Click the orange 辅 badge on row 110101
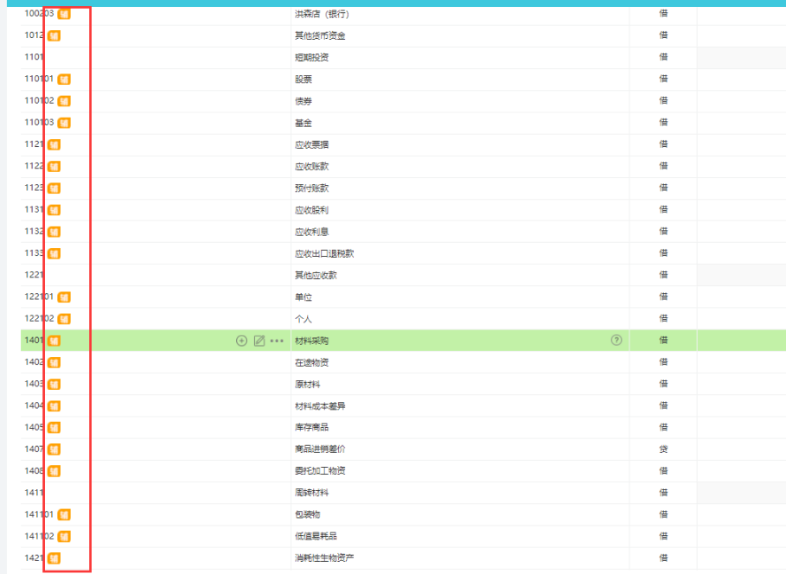The width and height of the screenshot is (786, 574). pos(64,80)
